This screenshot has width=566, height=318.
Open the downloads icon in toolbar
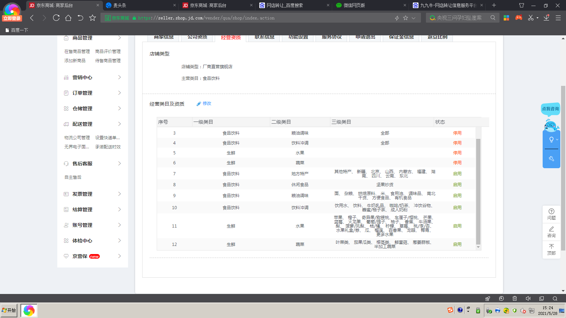click(x=547, y=18)
